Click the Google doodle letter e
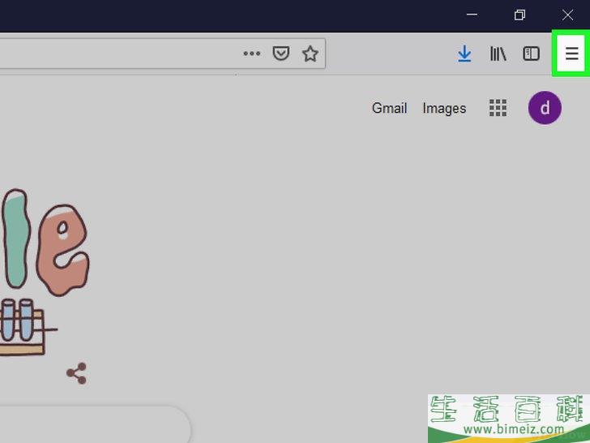 63,250
